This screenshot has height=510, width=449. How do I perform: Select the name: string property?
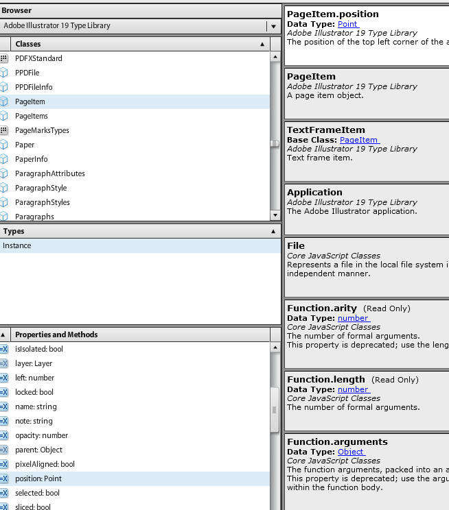pos(135,406)
